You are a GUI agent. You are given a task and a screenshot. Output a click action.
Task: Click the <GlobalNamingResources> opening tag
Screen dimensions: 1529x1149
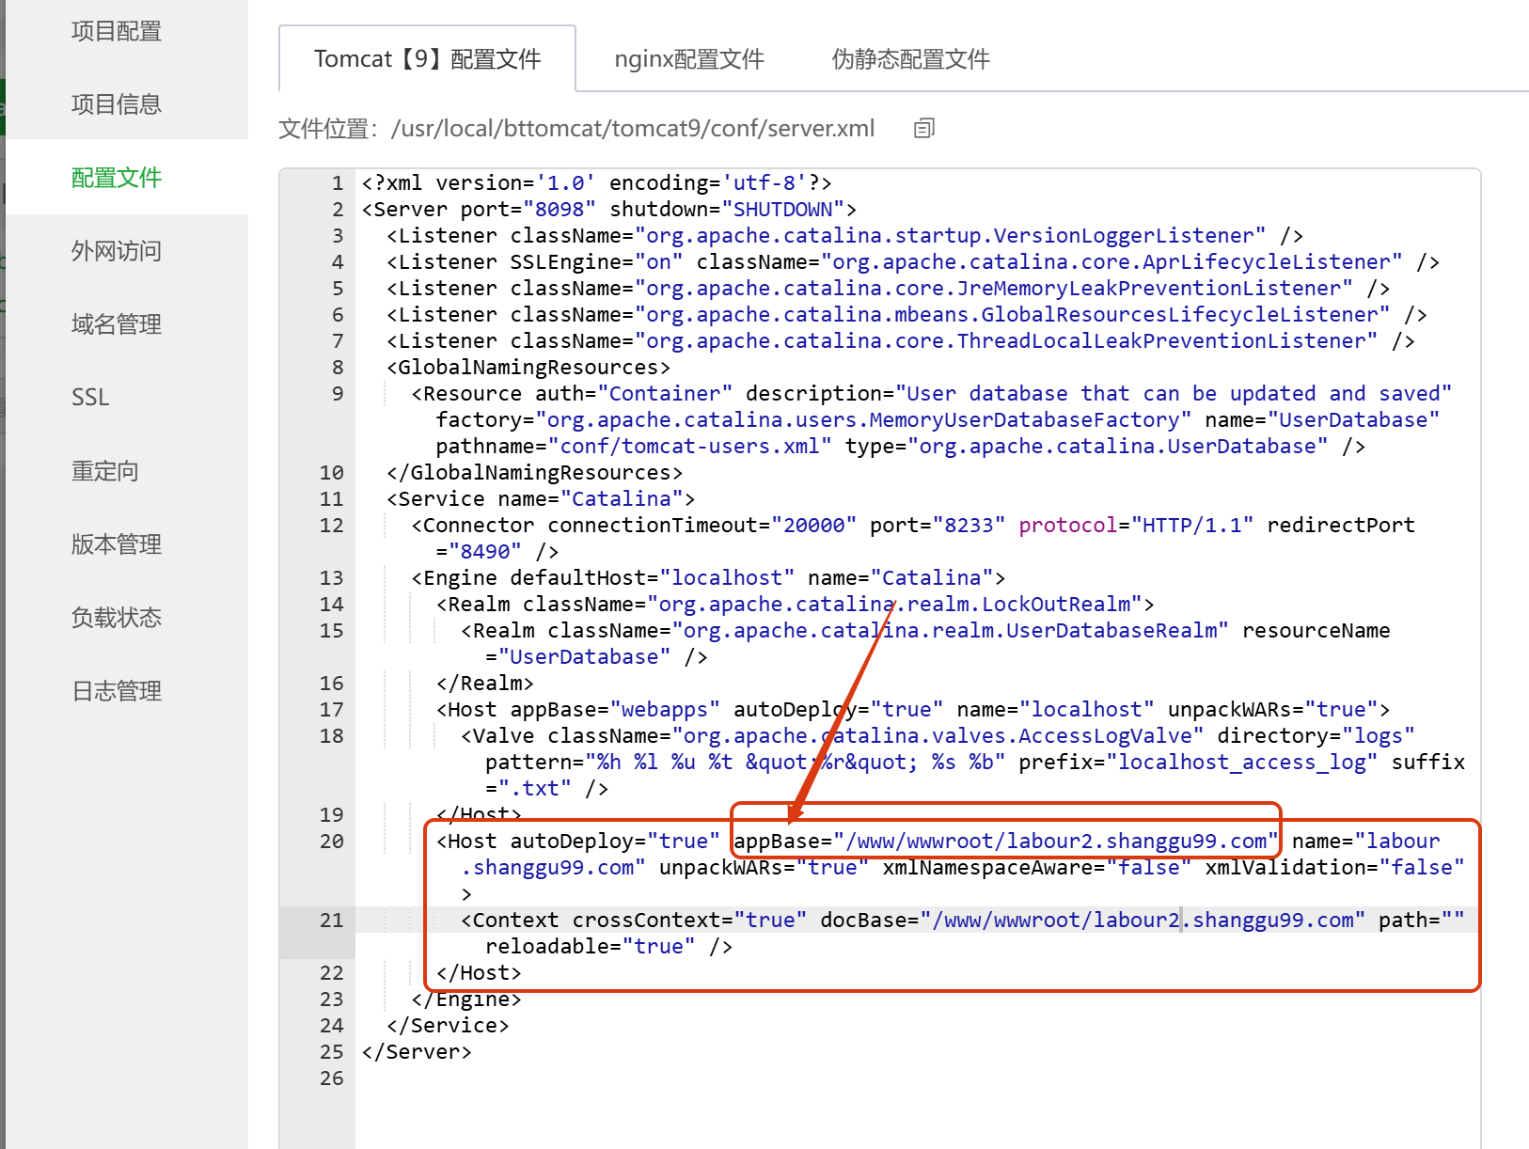tap(528, 367)
